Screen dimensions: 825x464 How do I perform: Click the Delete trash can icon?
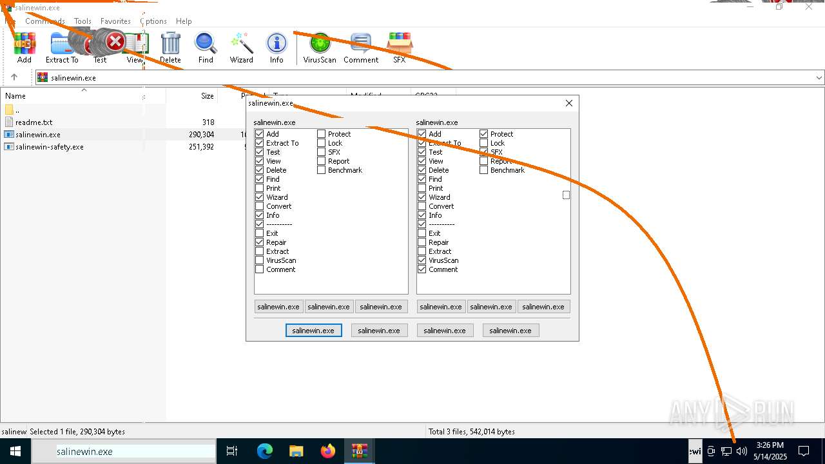click(x=170, y=48)
